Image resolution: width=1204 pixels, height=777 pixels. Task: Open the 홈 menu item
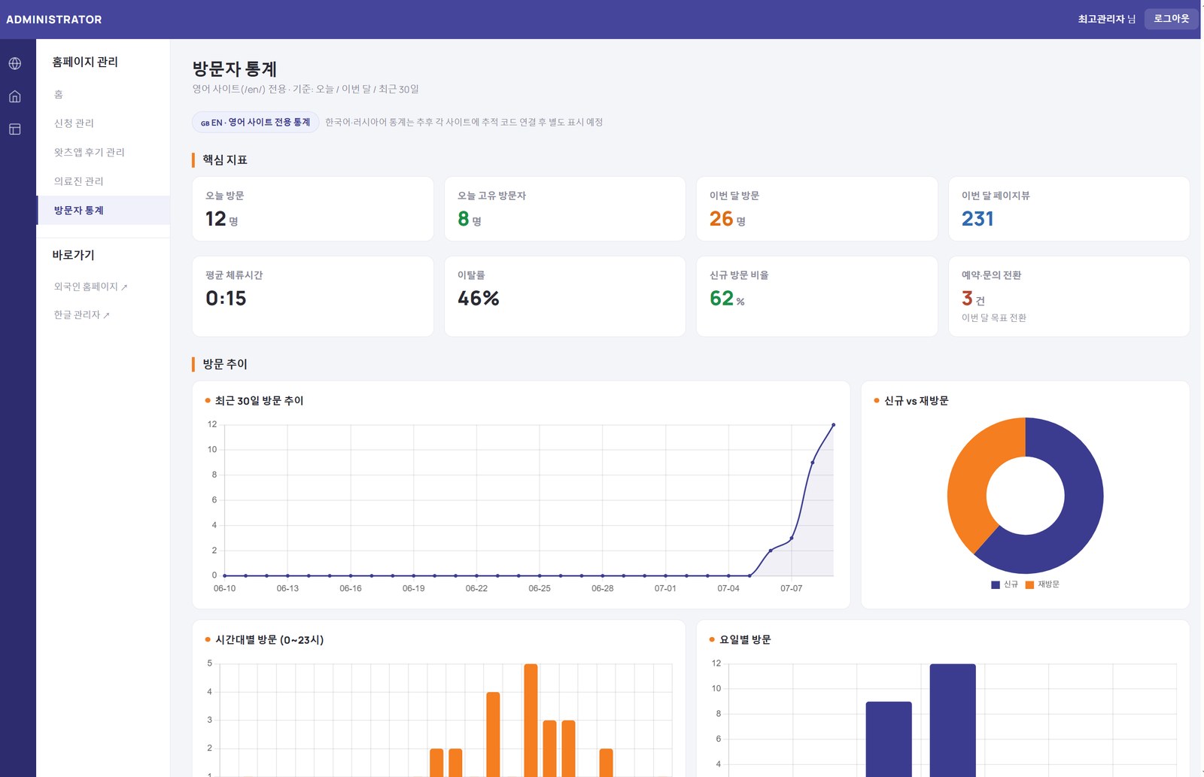pyautogui.click(x=103, y=94)
